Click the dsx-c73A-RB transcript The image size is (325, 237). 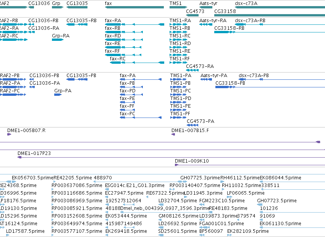coord(250,21)
